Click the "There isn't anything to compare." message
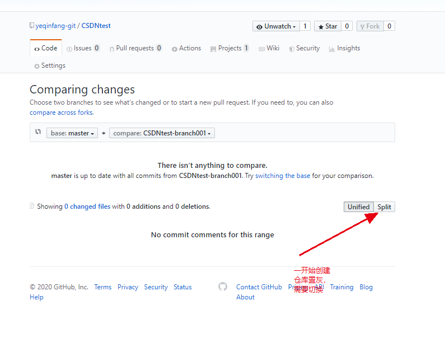This screenshot has width=445, height=338. tap(212, 165)
